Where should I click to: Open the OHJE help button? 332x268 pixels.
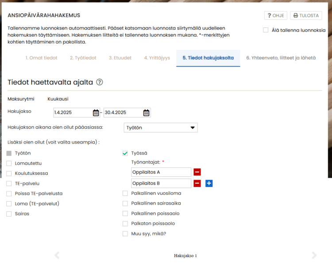275,16
